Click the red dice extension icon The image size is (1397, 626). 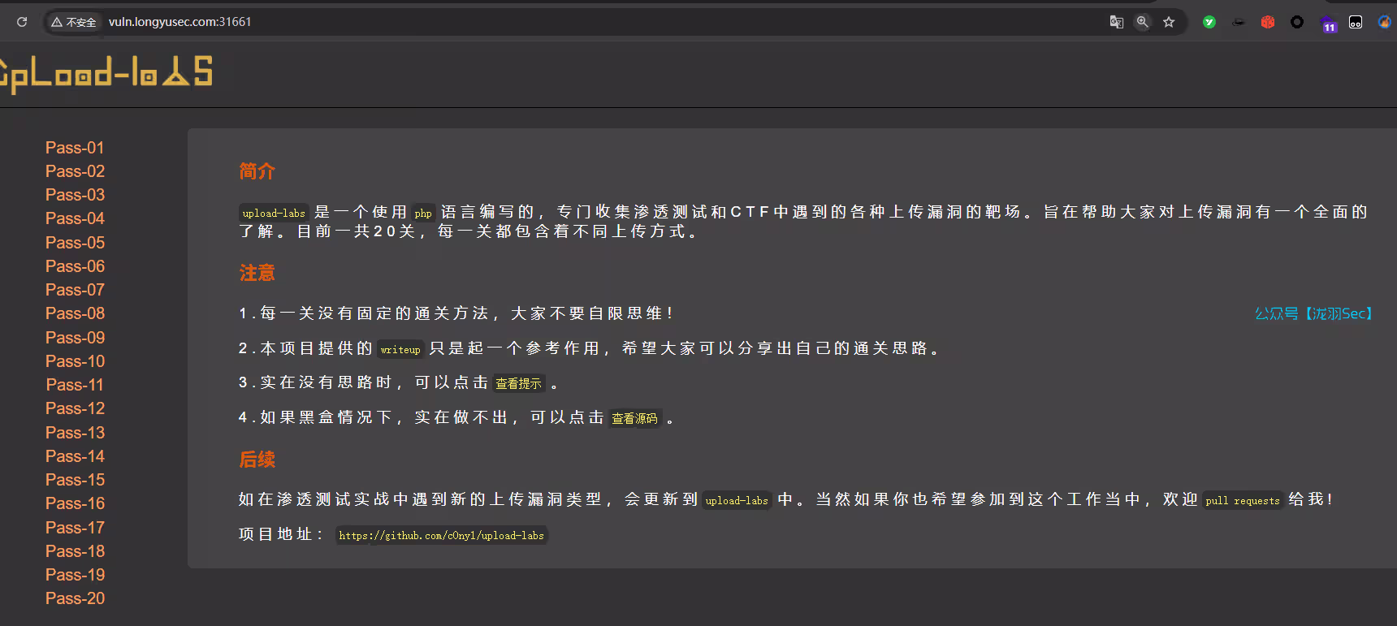coord(1268,22)
